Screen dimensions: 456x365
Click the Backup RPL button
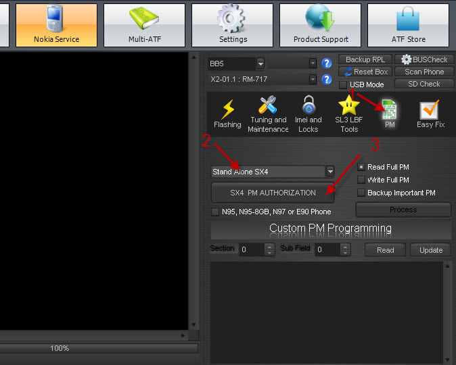point(365,59)
